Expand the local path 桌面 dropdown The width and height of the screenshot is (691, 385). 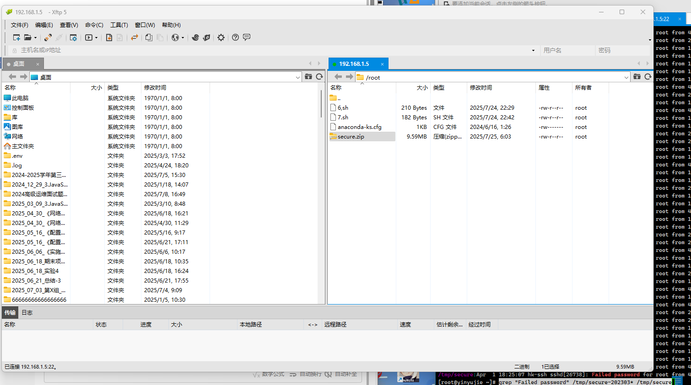297,77
